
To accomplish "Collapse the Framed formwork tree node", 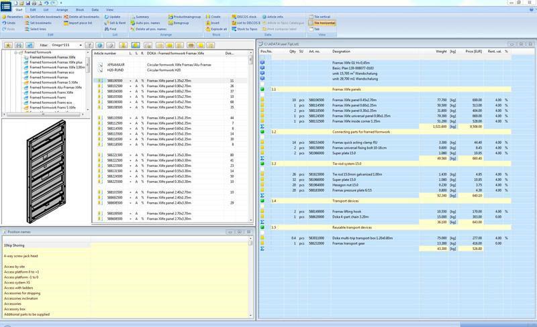I will point(15,52).
